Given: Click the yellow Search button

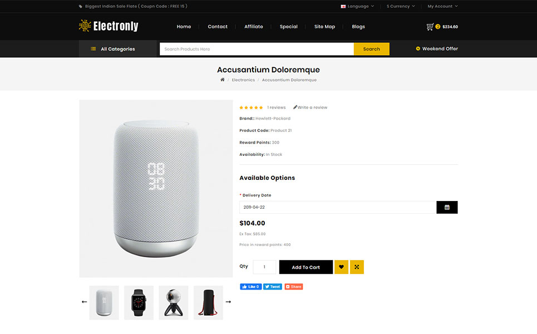Looking at the screenshot, I should click(371, 49).
